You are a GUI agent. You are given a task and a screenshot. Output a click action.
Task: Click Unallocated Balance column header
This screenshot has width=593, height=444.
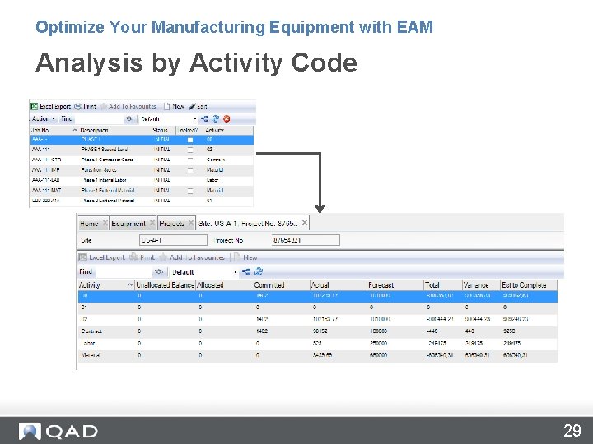(x=166, y=285)
